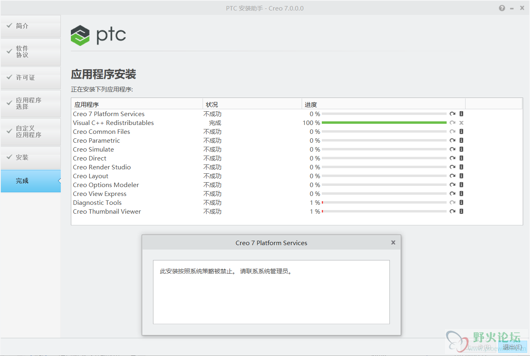Image resolution: width=530 pixels, height=356 pixels.
Task: Retry installing Creo Direct
Action: pos(452,158)
